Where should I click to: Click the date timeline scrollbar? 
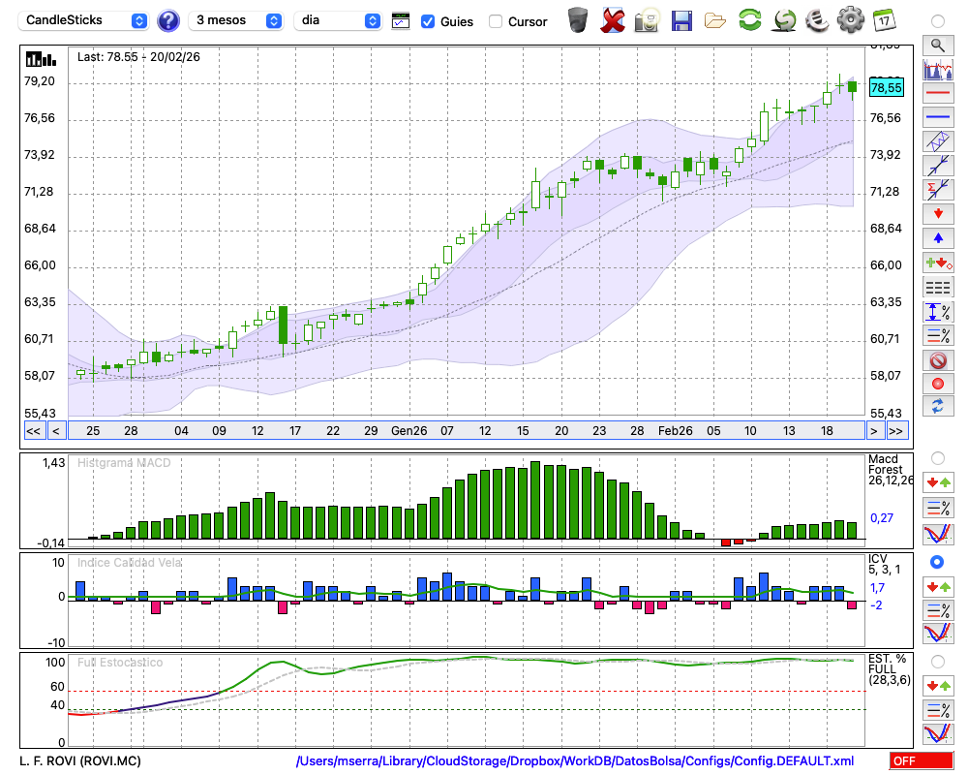pos(465,431)
